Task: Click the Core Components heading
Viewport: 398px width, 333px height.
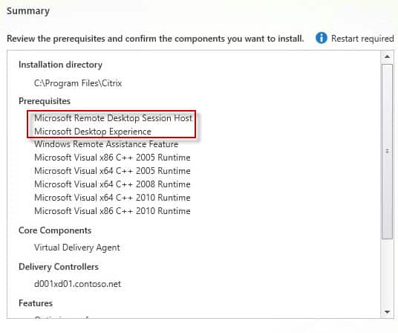Action: pos(55,230)
